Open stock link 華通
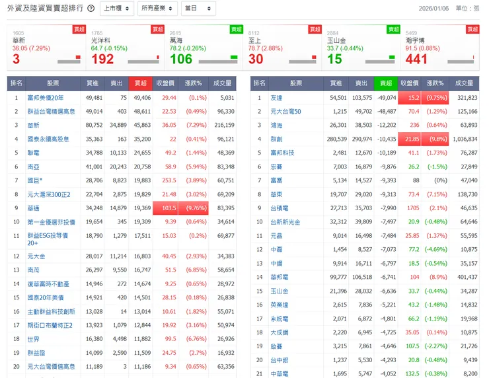 pos(33,208)
